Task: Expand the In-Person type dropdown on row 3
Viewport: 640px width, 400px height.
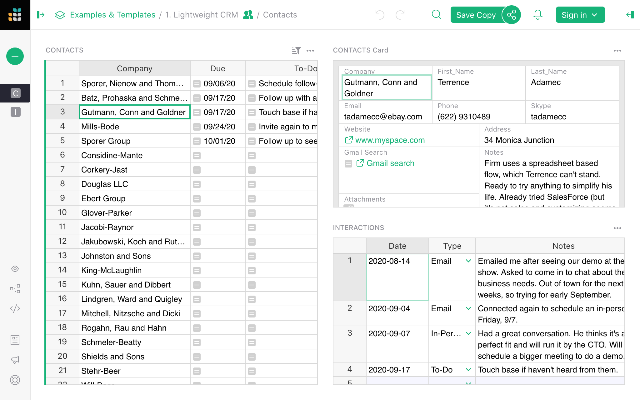Action: click(x=468, y=333)
